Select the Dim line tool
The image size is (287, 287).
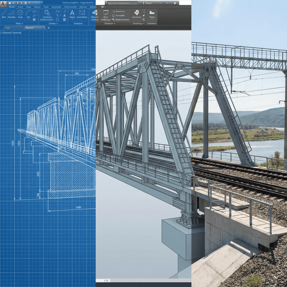click(x=4, y=14)
